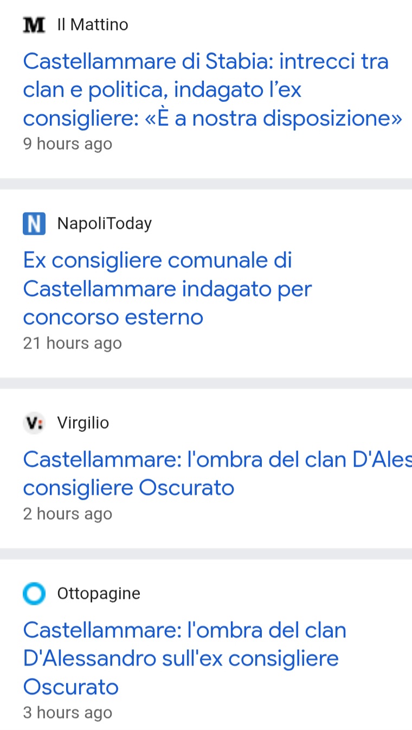
Task: Select the 2 hours ago timestamp under Virgilio
Action: tap(67, 514)
